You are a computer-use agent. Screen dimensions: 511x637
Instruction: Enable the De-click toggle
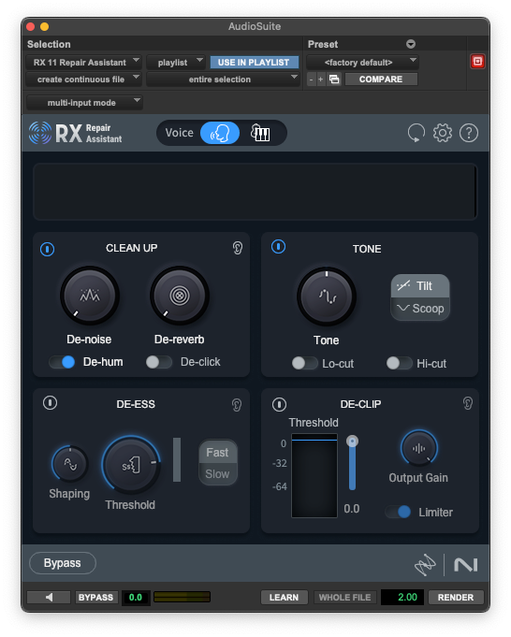pyautogui.click(x=159, y=362)
